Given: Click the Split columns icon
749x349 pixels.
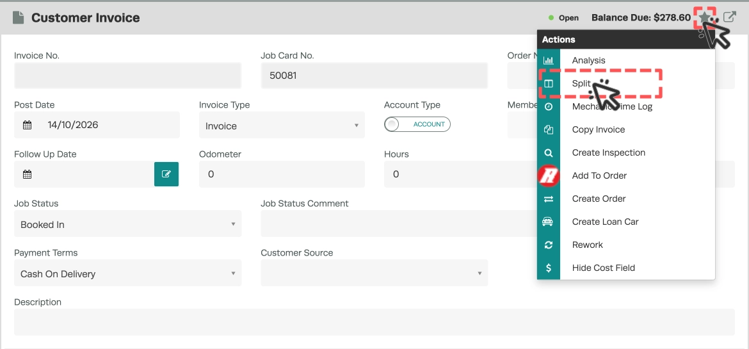Looking at the screenshot, I should click(549, 84).
